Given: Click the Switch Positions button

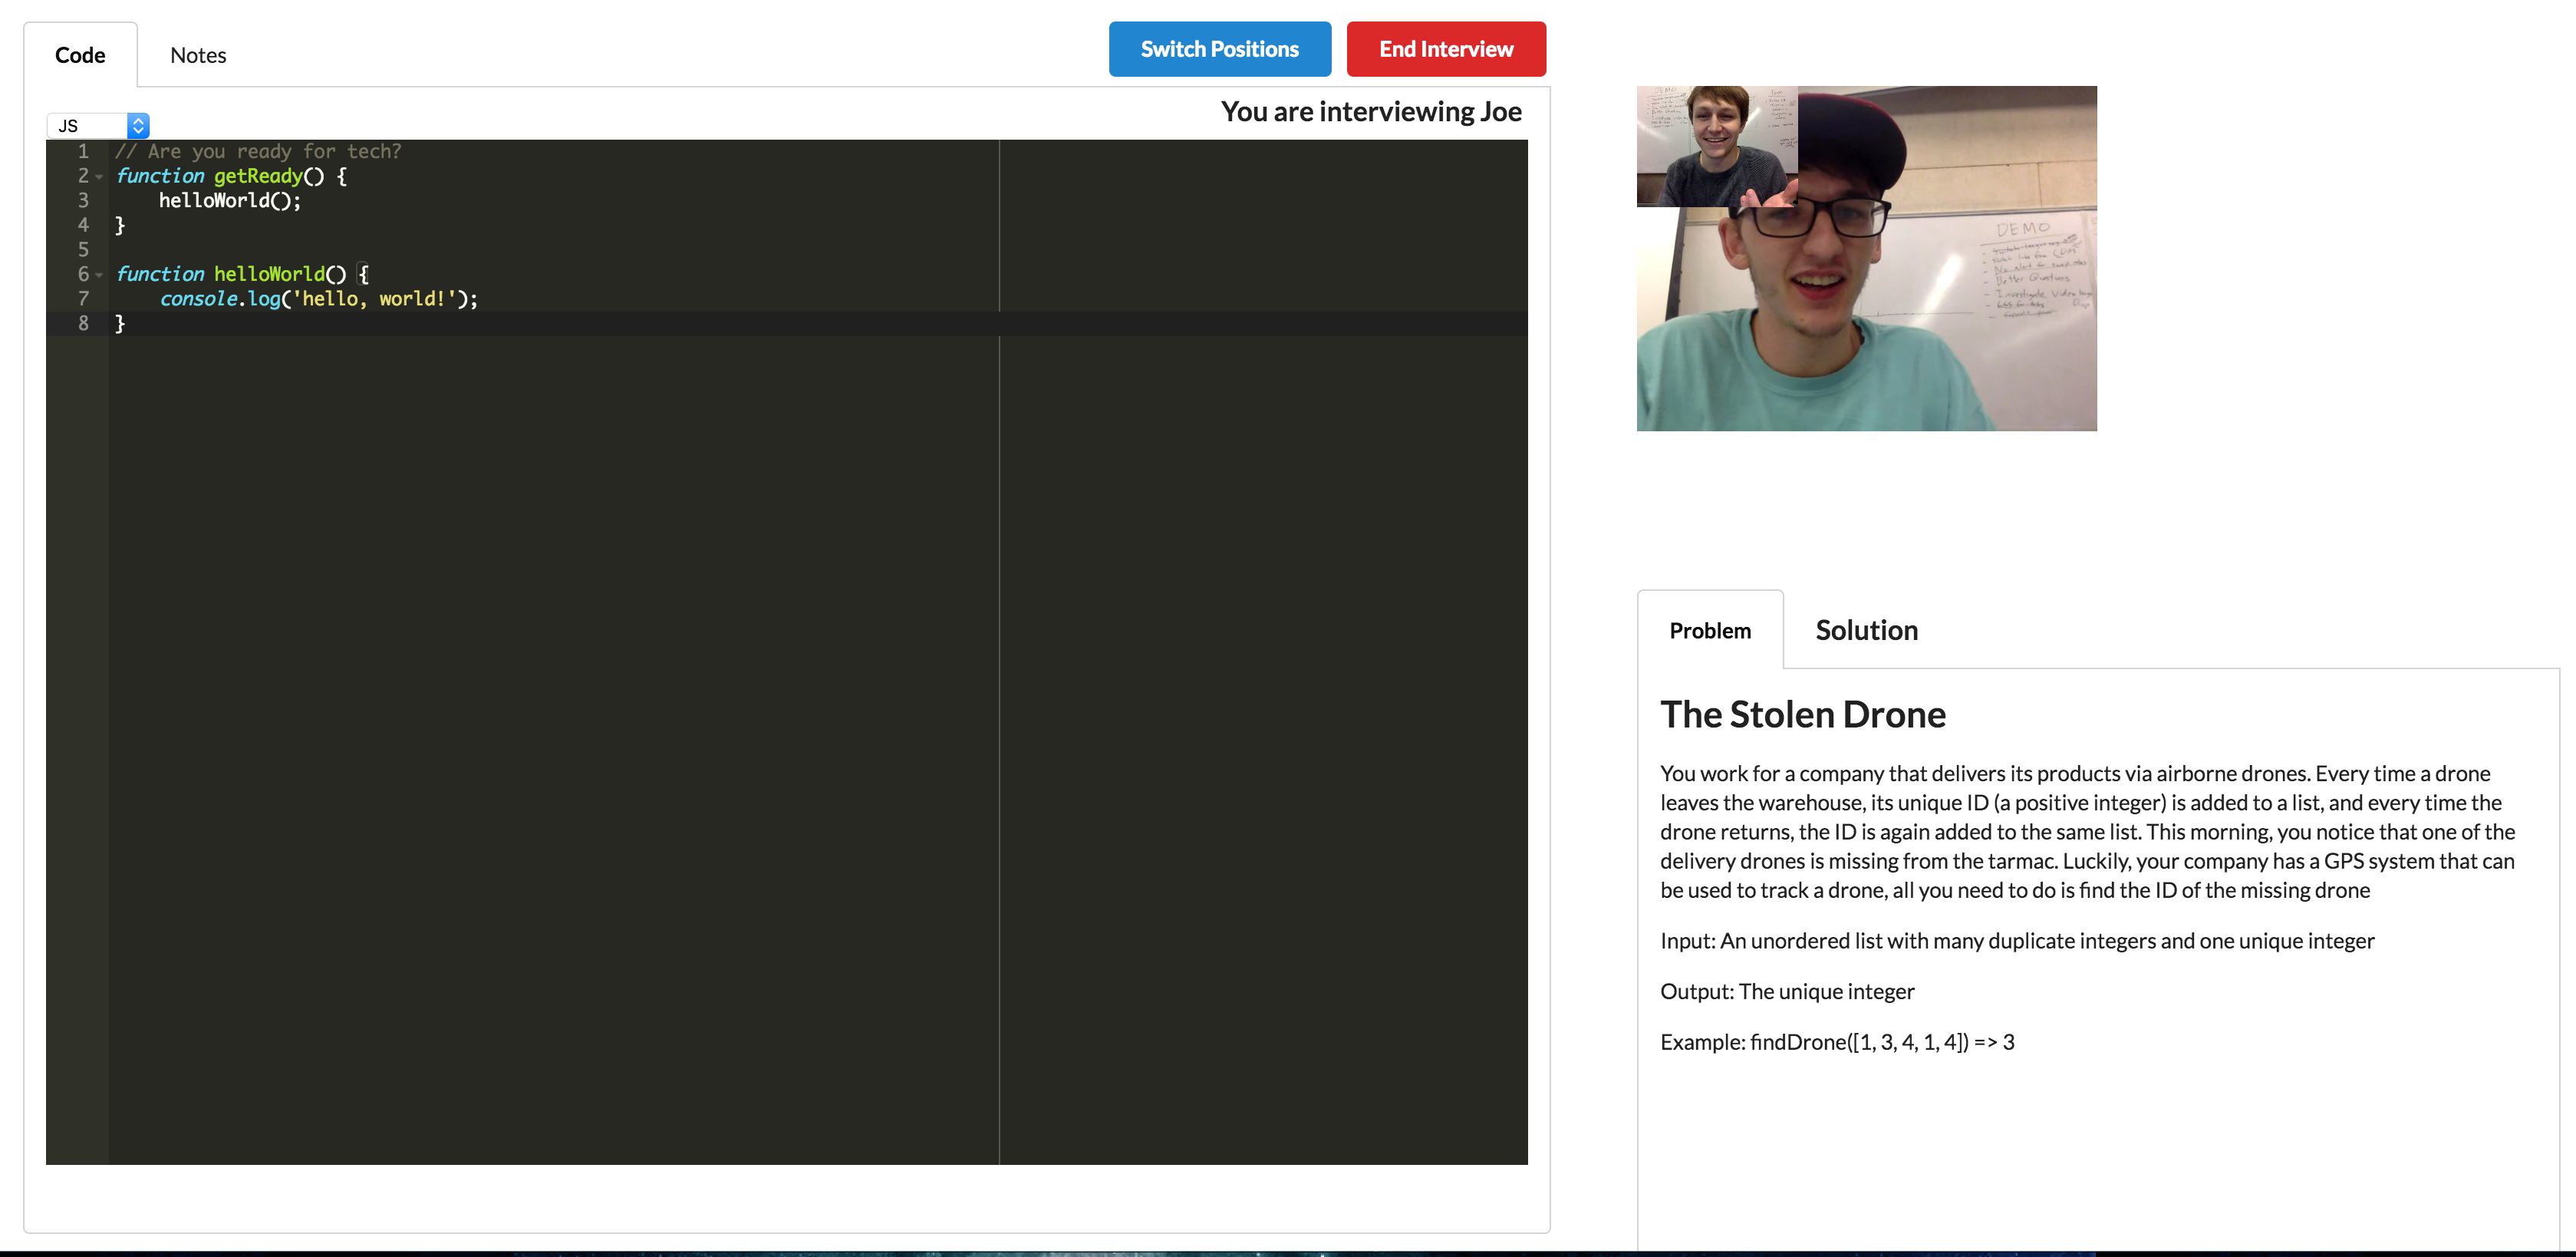Looking at the screenshot, I should point(1219,49).
